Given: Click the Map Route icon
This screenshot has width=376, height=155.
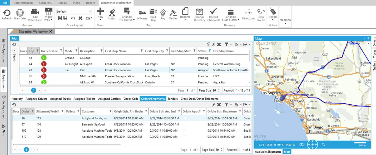Looking at the screenshot, I should (261, 14).
